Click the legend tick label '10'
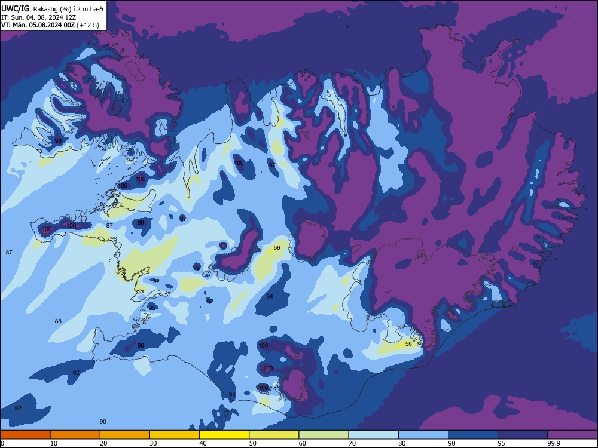The width and height of the screenshot is (598, 448). (x=54, y=443)
